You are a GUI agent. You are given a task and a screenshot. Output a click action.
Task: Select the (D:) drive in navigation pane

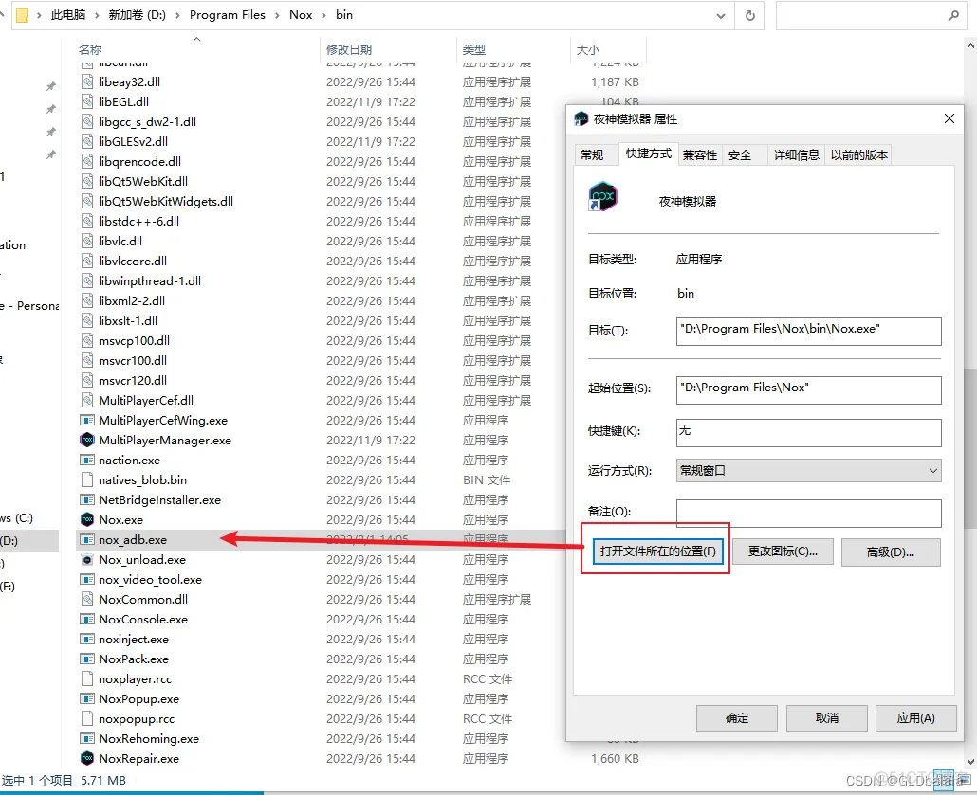click(x=28, y=540)
